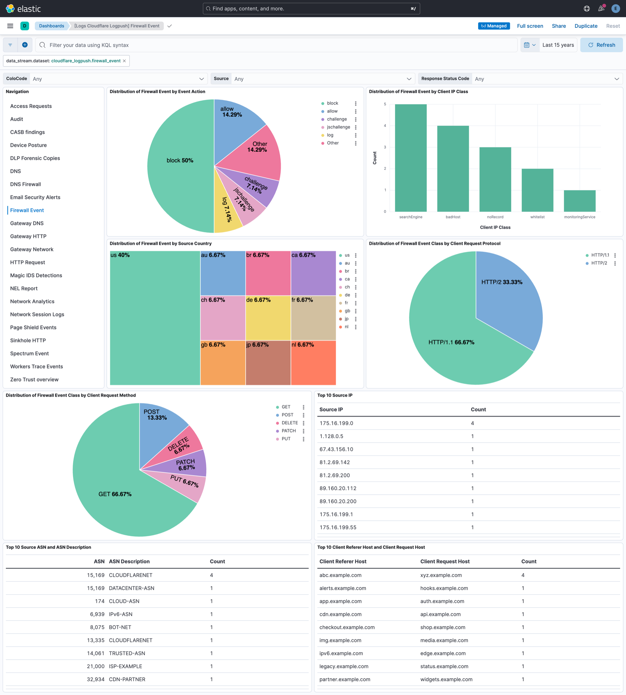Navigate to Access Requests dashboard
This screenshot has width=626, height=695.
31,106
